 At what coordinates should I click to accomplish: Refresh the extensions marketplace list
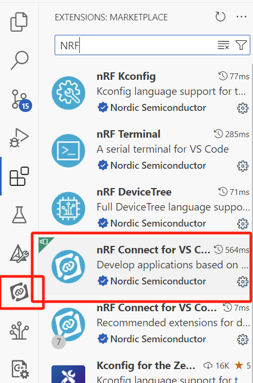coord(220,17)
